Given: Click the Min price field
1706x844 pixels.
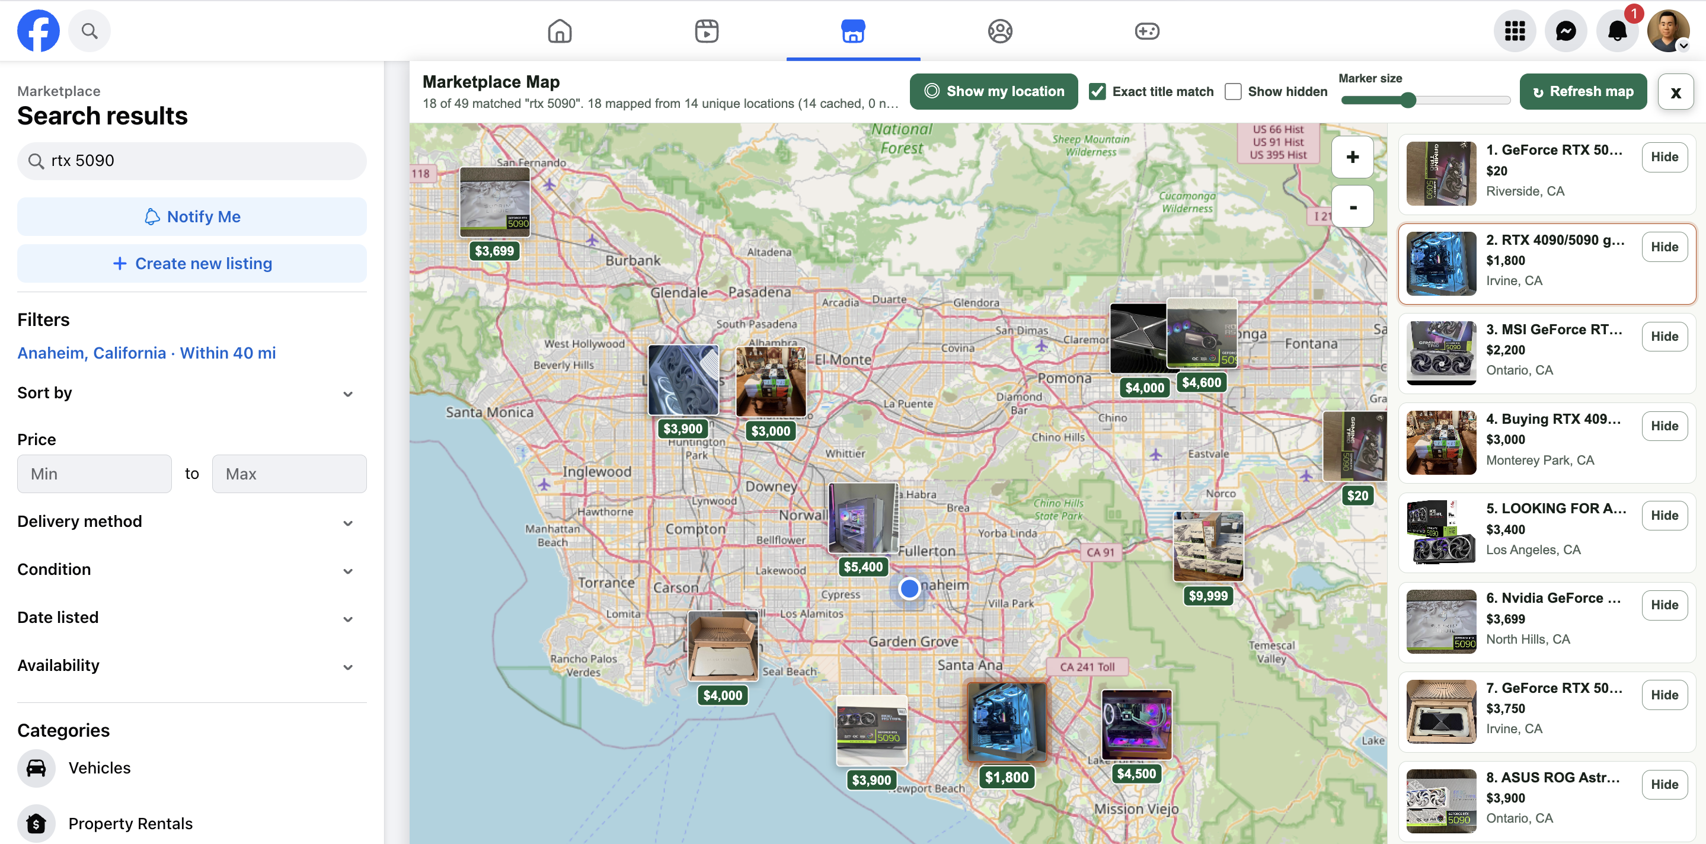Looking at the screenshot, I should point(95,474).
